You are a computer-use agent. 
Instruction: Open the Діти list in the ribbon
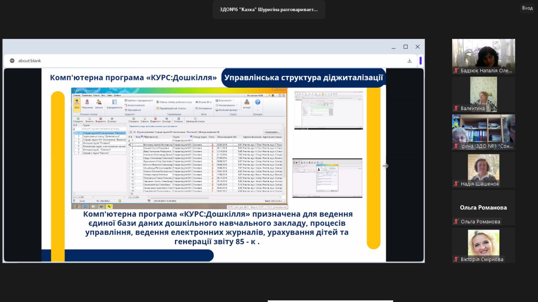[x=77, y=105]
